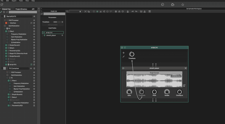Toggle bypass power button on stretch_player node
Screen dimensions: 225x124
123,68
